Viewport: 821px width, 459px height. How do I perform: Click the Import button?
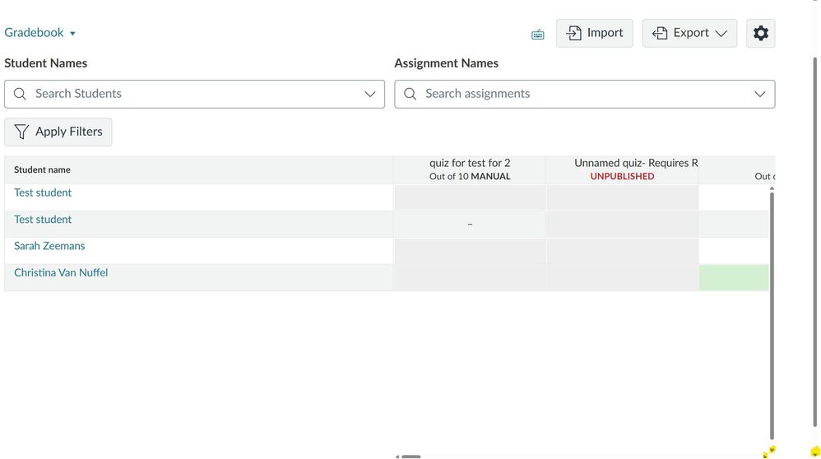click(595, 33)
